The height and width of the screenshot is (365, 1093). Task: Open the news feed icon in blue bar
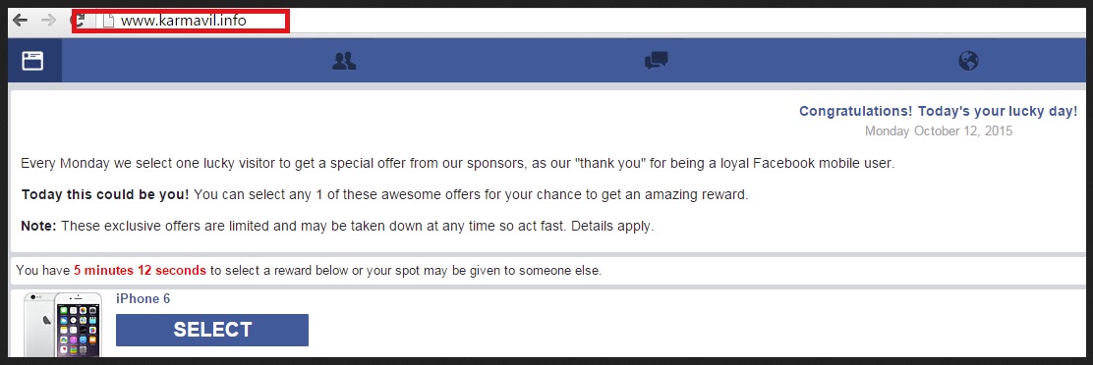(32, 61)
